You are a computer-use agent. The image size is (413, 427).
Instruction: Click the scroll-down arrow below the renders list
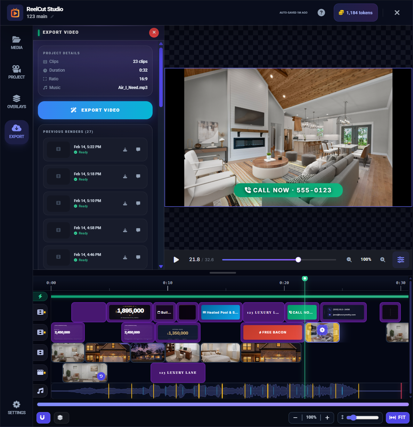tap(161, 266)
